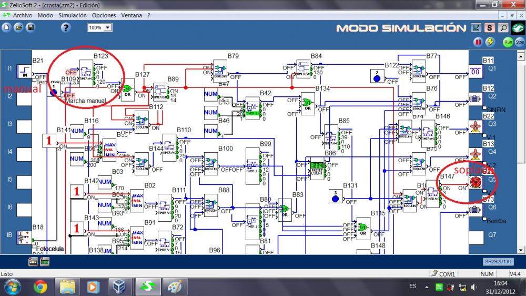Toggle the I4 input slot
526x296 pixels.
[24, 154]
